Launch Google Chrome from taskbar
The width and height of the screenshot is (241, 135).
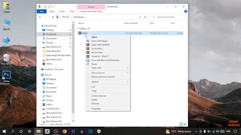tap(64, 131)
